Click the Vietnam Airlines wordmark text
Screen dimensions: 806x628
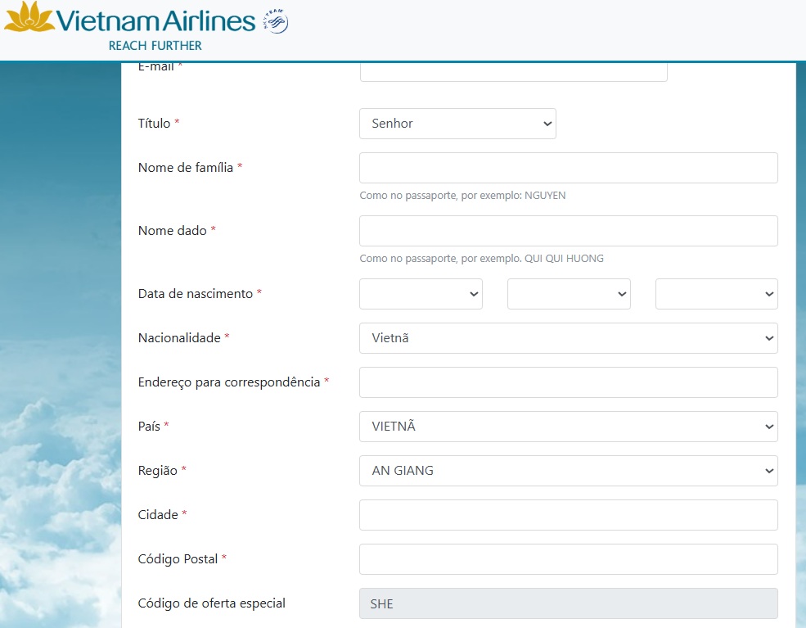[x=155, y=20]
